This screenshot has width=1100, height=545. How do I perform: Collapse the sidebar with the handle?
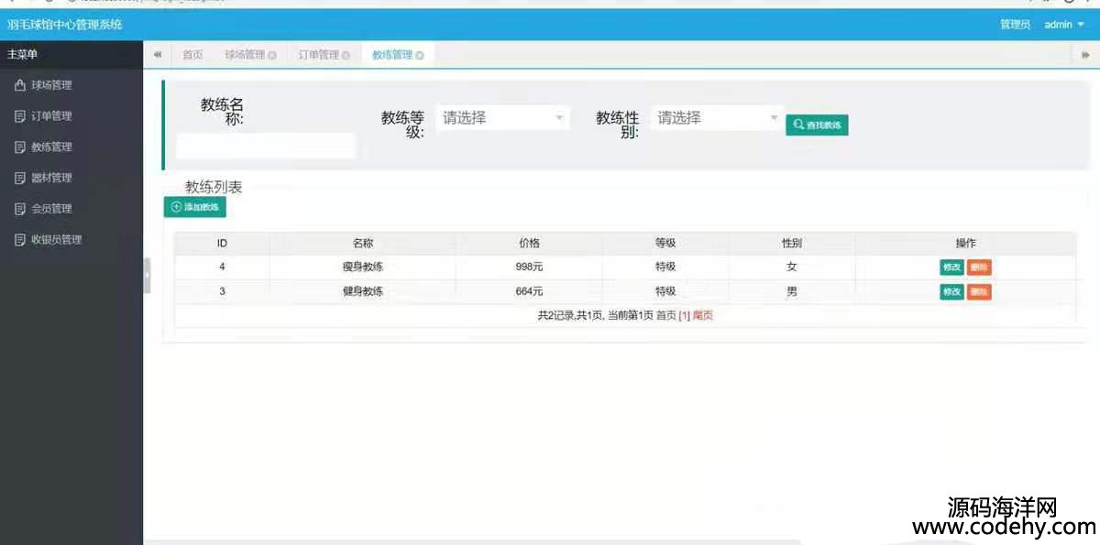(x=147, y=275)
